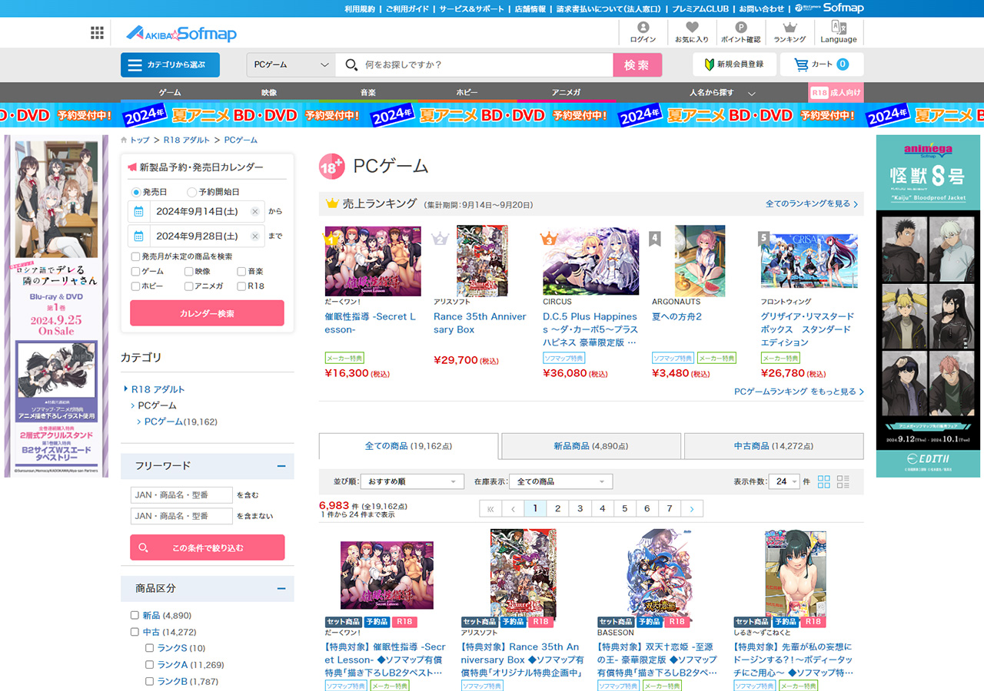The width and height of the screenshot is (984, 691).
Task: Clear the 2024年9月14日 start date
Action: pos(255,211)
